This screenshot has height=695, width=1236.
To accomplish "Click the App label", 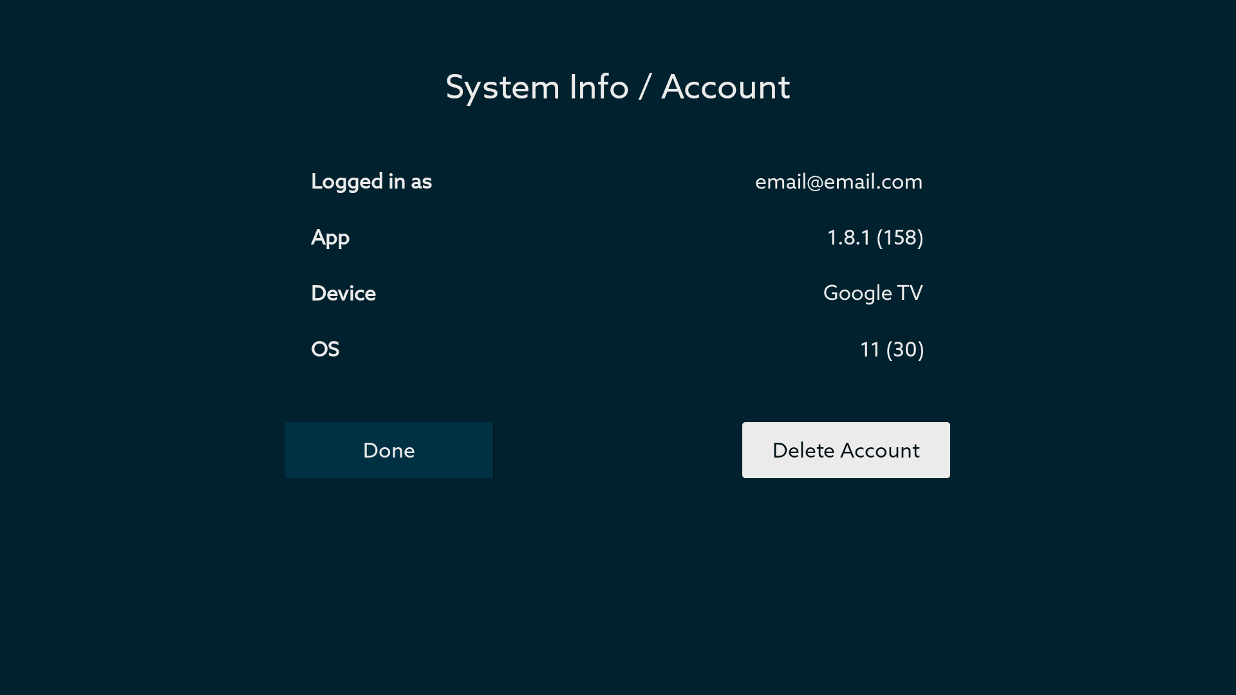I will point(330,237).
